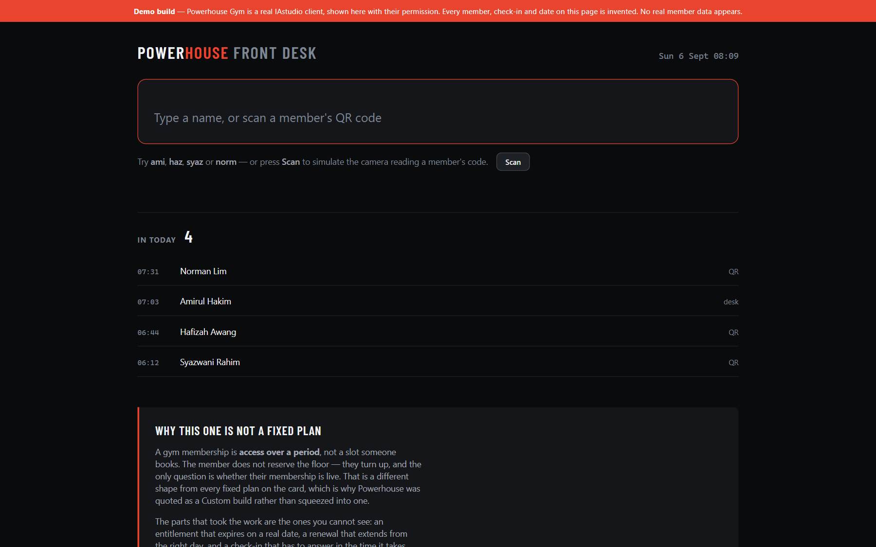This screenshot has height=547, width=876.
Task: Click the bold 'access over a period' phrase
Action: click(279, 452)
